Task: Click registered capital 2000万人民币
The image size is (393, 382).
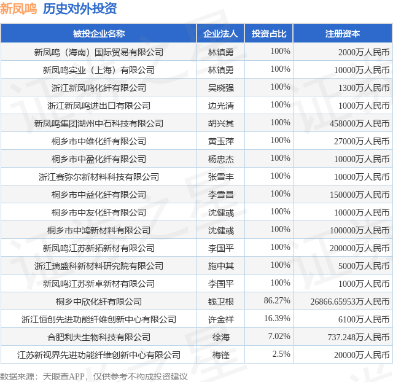Action: (x=364, y=52)
